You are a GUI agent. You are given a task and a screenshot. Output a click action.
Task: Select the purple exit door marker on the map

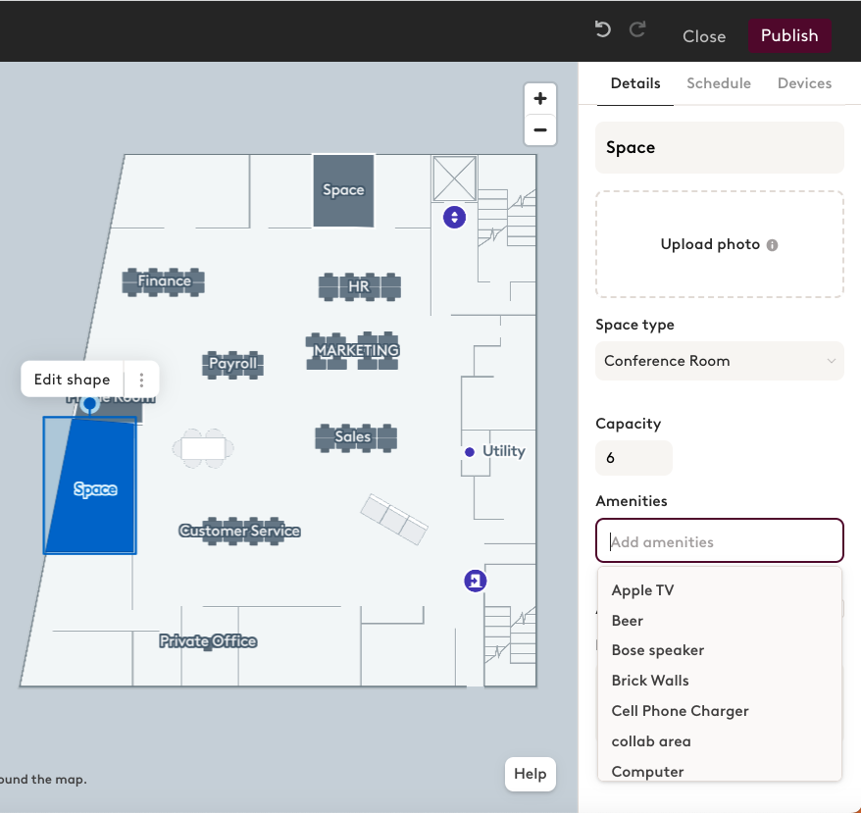[x=475, y=581]
